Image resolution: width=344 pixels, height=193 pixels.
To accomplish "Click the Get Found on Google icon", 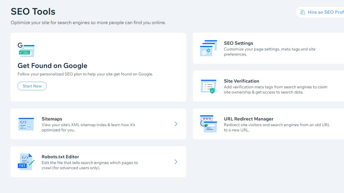I will point(26,50).
